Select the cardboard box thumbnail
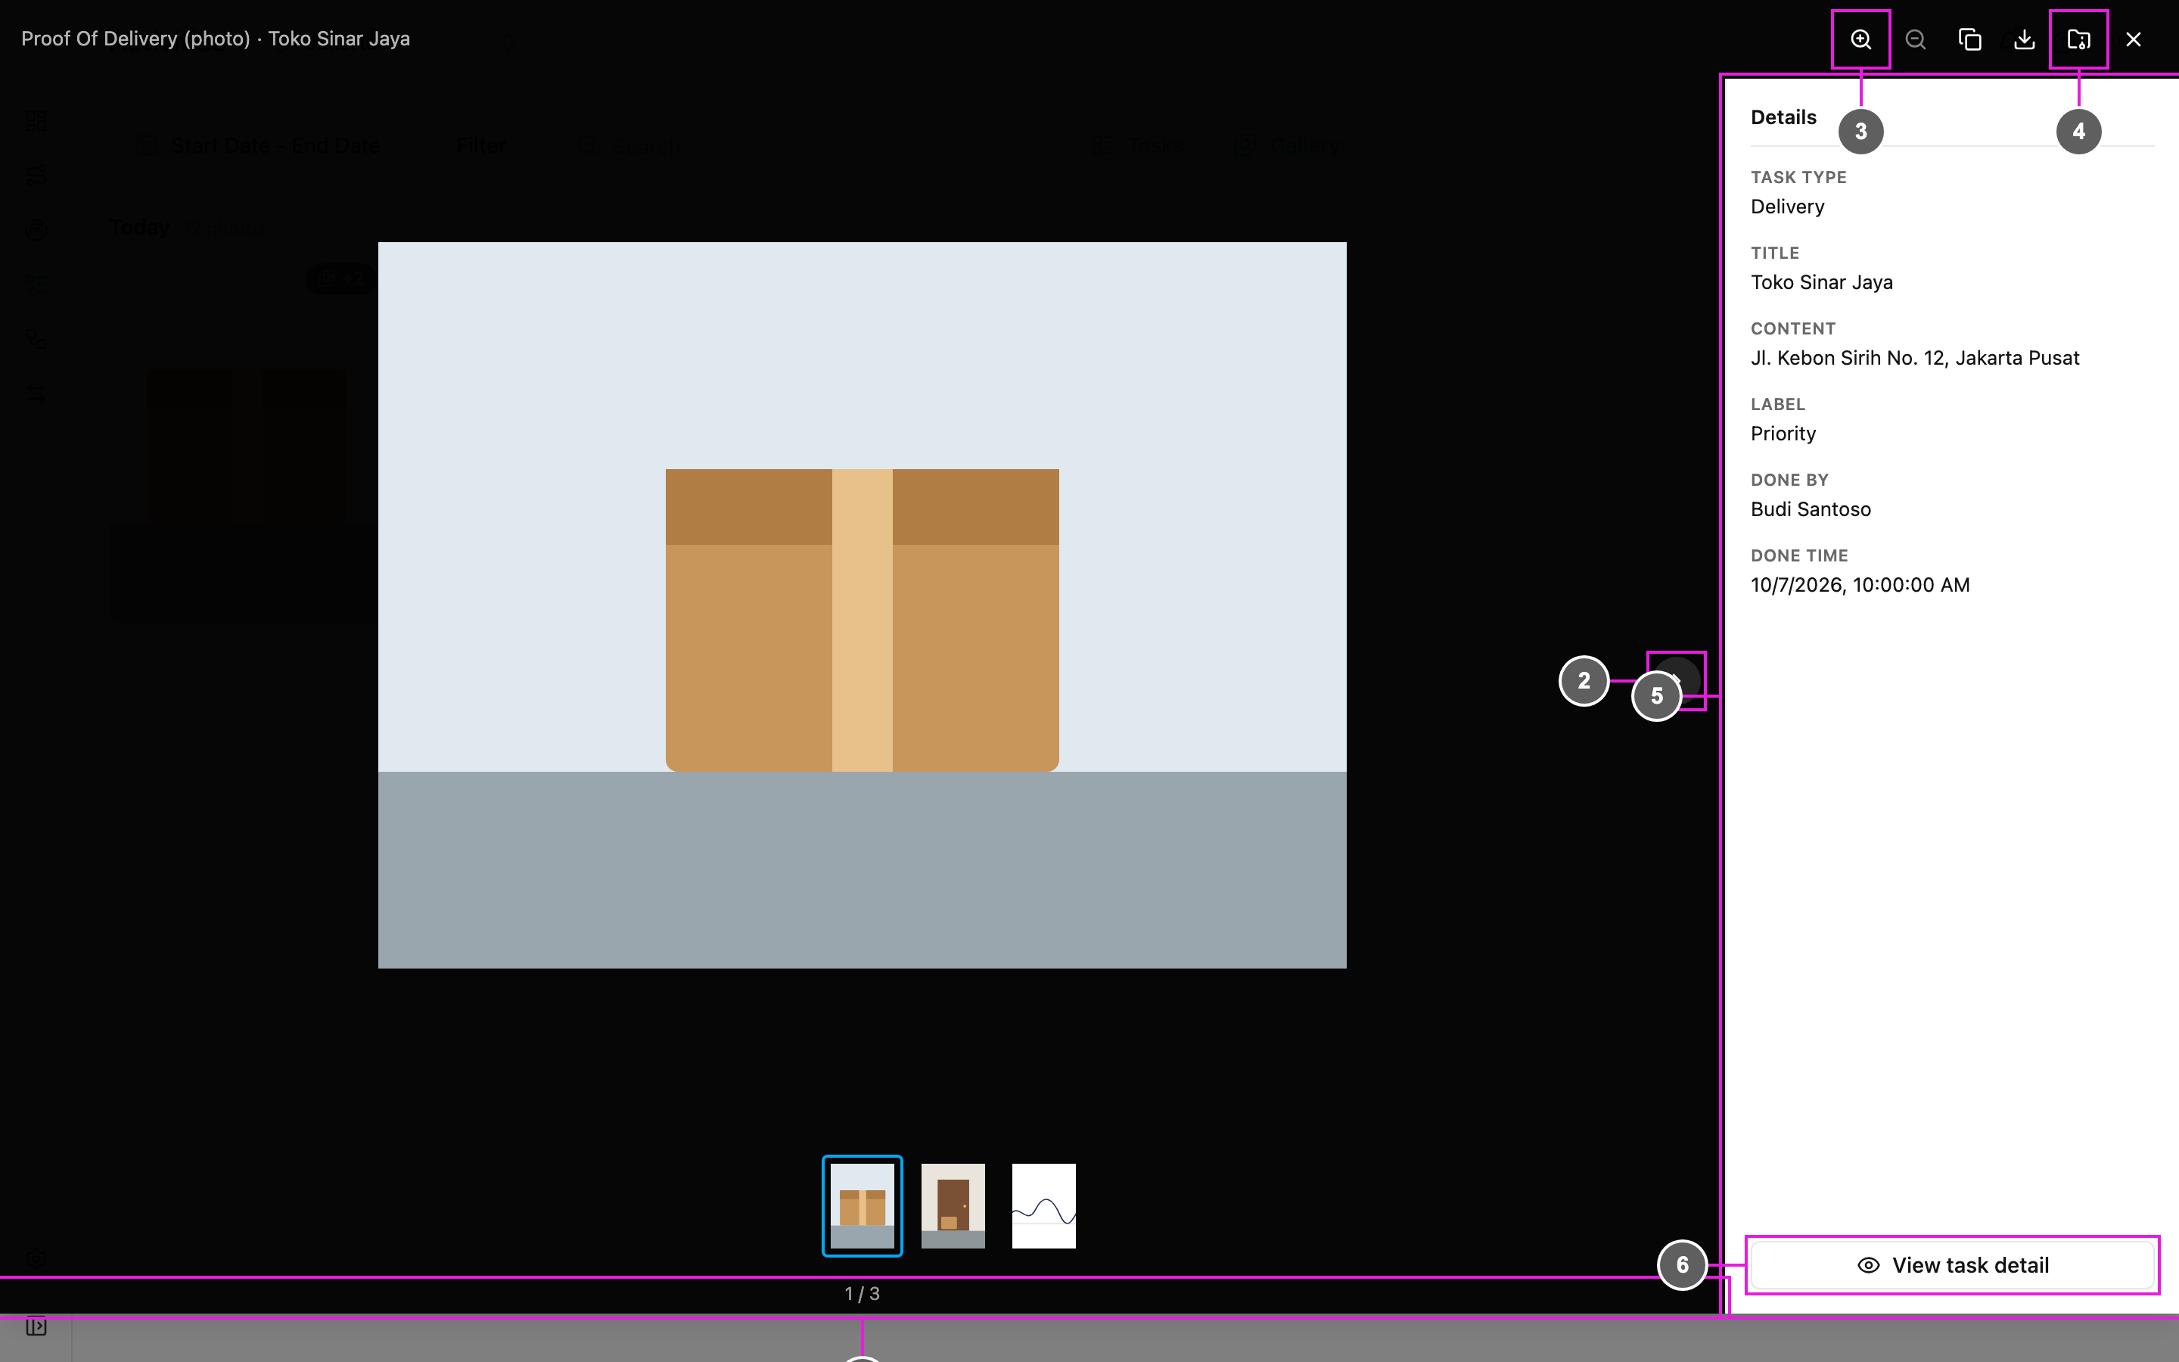2179x1362 pixels. coord(862,1205)
